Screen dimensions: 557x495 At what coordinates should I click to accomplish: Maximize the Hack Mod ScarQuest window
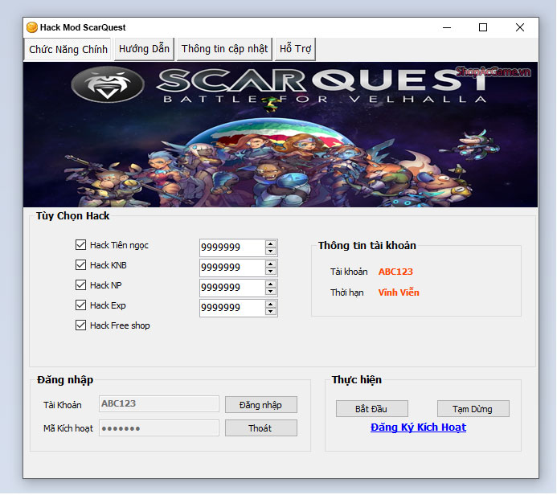pos(483,27)
